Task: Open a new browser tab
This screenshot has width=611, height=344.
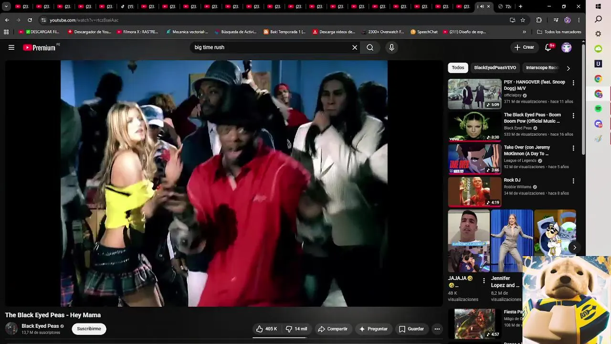Action: click(x=520, y=7)
